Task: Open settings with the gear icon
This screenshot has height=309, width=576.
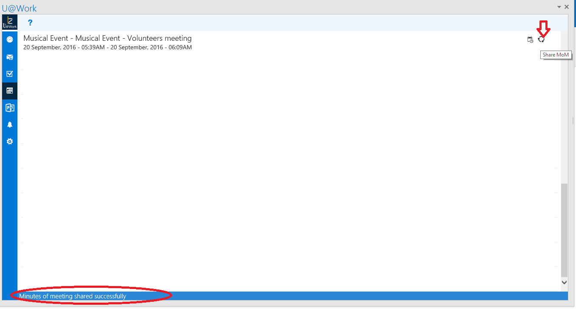Action: click(x=10, y=142)
